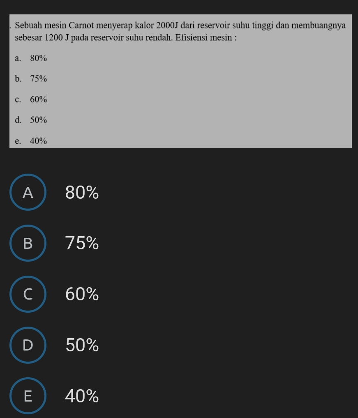Choose the large 60% answer text
The image size is (358, 418).
[x=82, y=295]
